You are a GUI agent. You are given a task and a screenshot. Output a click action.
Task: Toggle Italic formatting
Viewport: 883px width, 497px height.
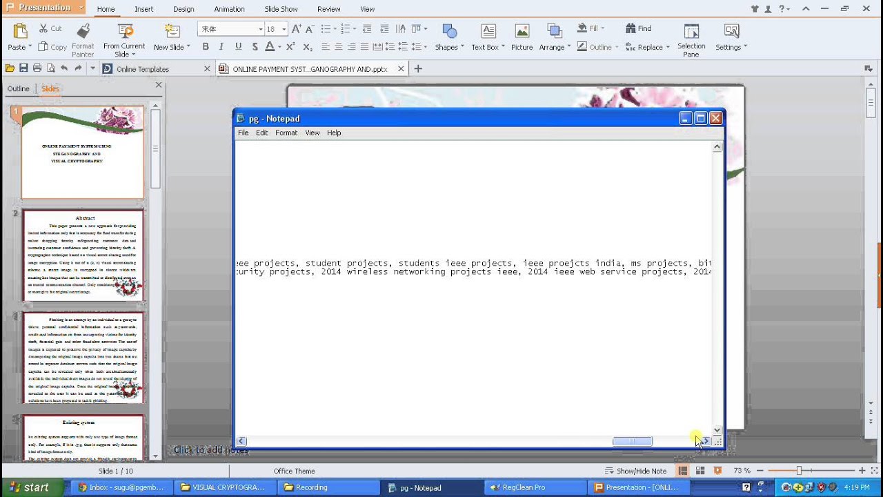(x=221, y=47)
